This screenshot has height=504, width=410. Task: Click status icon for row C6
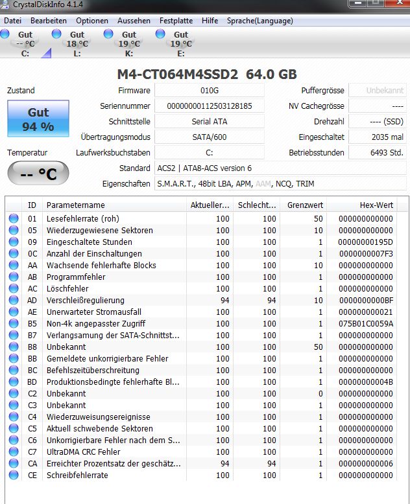pos(14,440)
